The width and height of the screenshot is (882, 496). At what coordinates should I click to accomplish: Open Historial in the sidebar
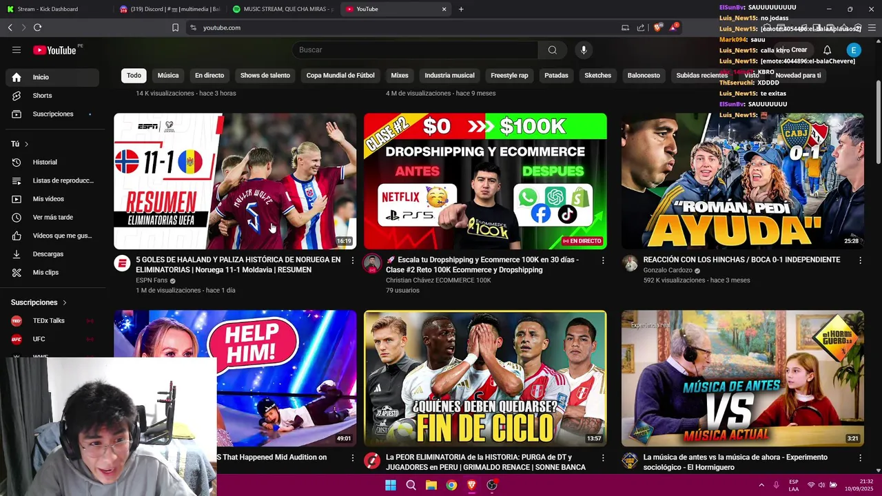(x=52, y=162)
